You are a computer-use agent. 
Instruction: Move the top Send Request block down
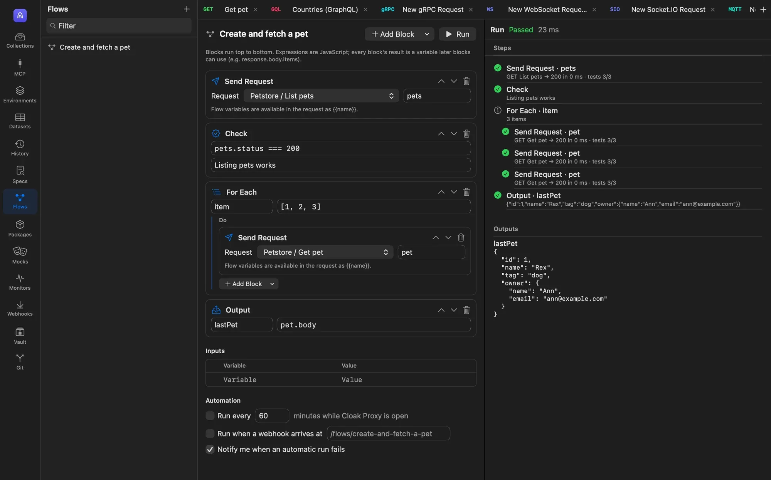tap(454, 81)
